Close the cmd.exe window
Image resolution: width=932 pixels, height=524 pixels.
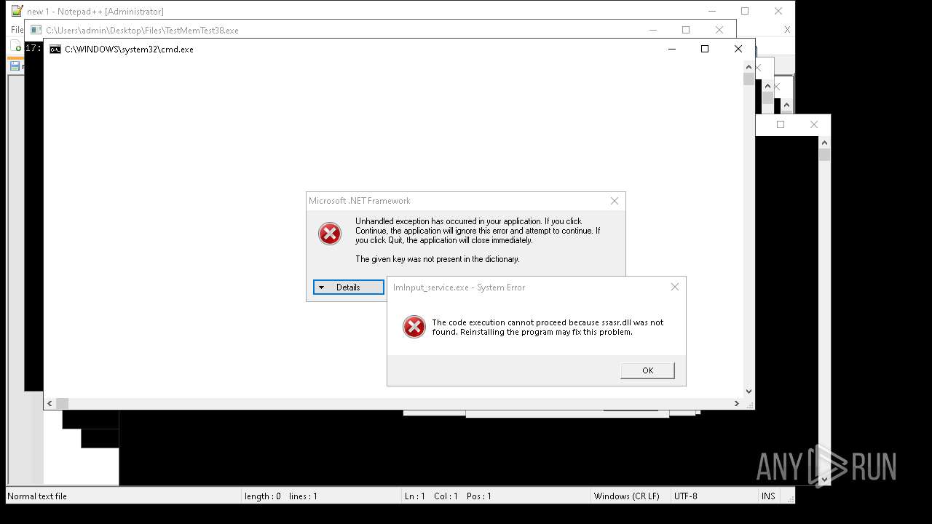tap(738, 49)
